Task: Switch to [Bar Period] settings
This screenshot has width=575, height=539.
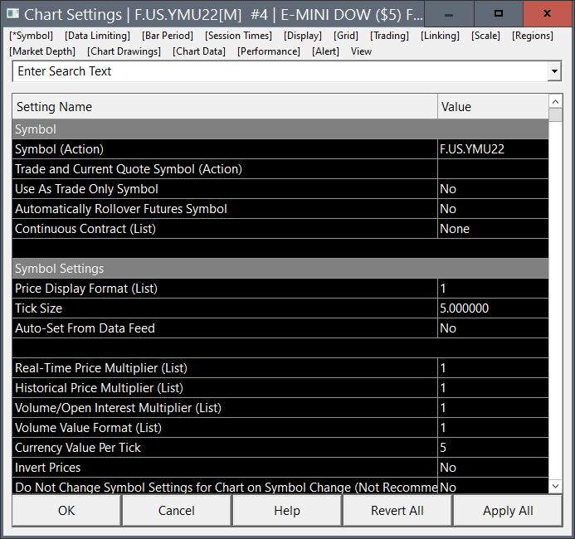Action: coord(168,36)
